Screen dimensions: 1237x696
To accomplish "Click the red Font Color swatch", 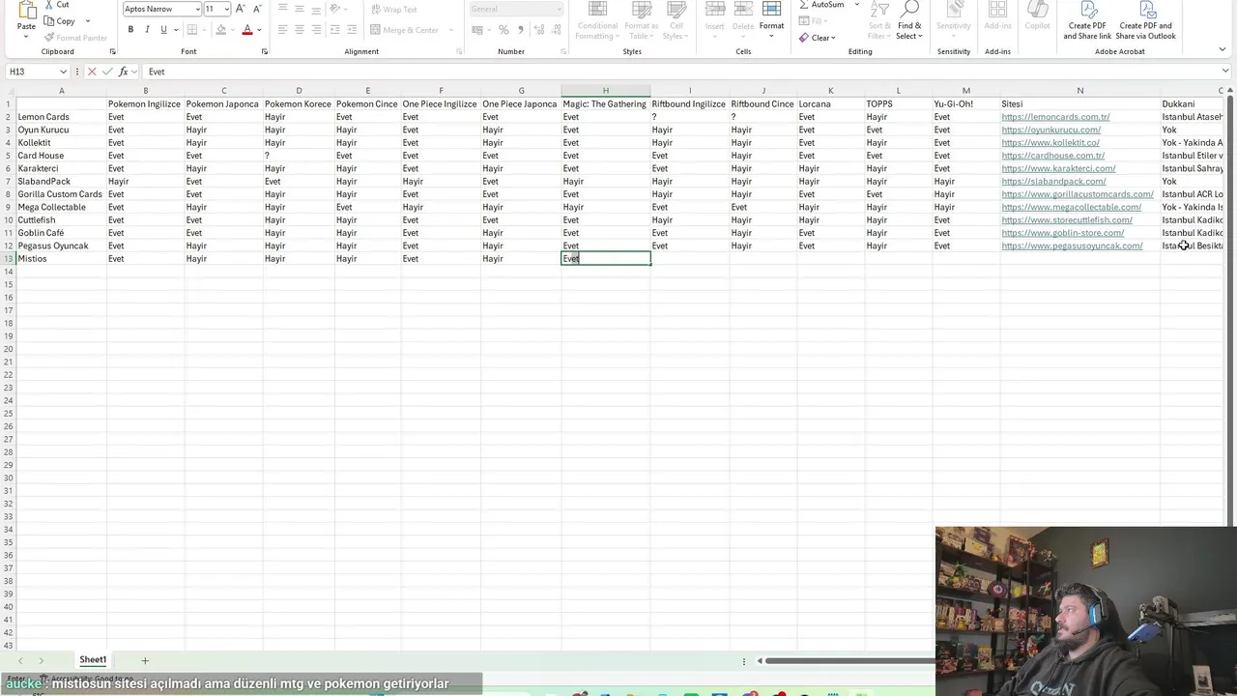I will [x=247, y=30].
